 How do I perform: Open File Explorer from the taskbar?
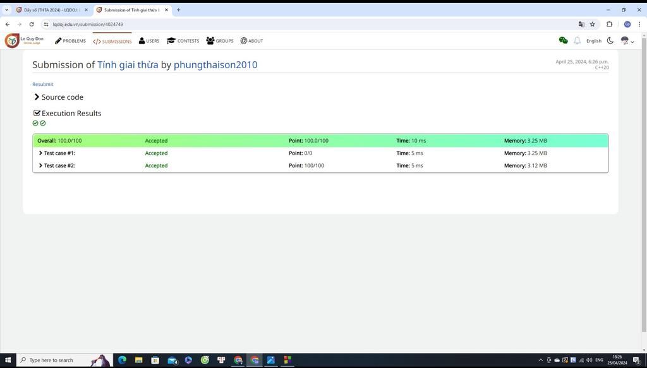click(x=138, y=360)
